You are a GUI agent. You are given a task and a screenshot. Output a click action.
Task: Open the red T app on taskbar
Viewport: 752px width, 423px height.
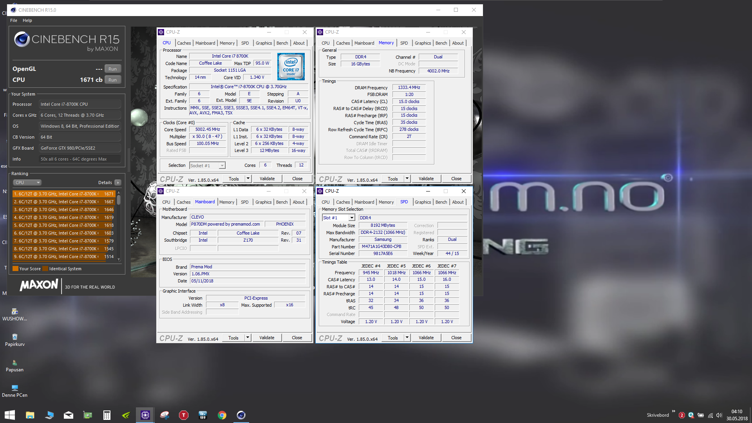point(183,415)
